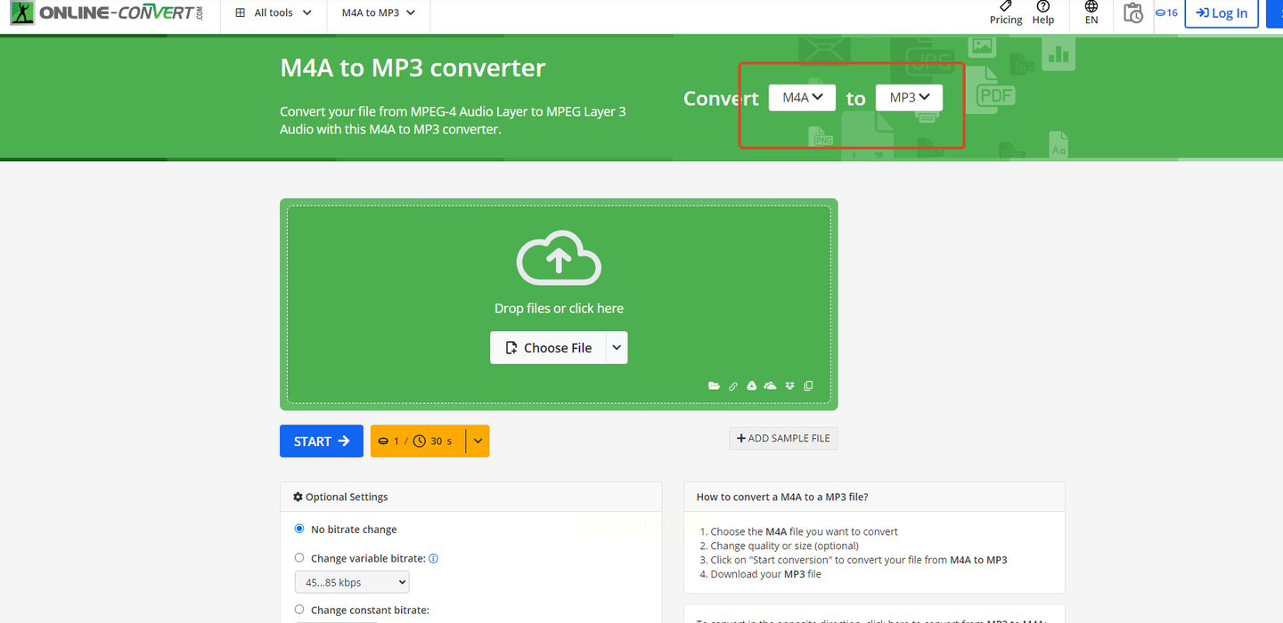Click the OneDrive cloud icon

771,386
